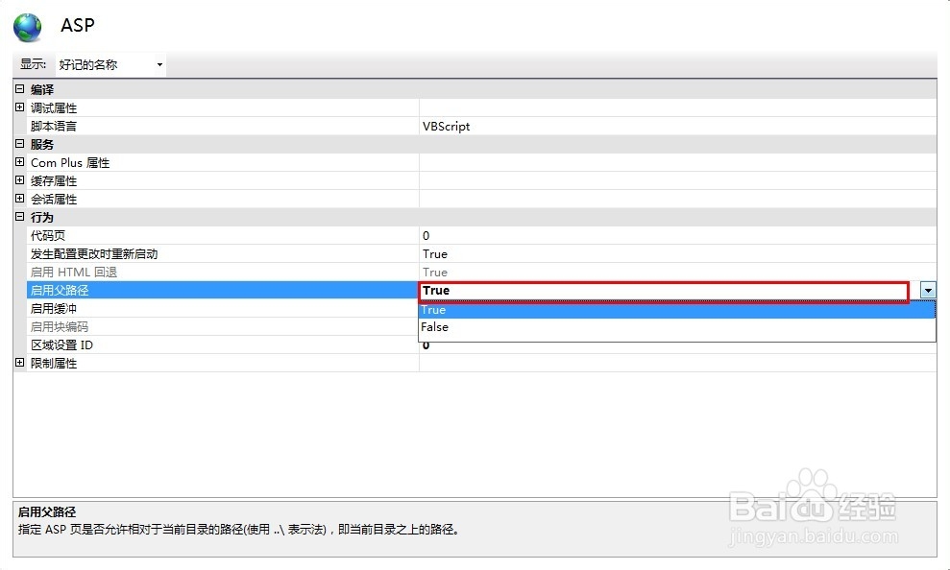Click the 启用父路径 value field

pyautogui.click(x=664, y=291)
